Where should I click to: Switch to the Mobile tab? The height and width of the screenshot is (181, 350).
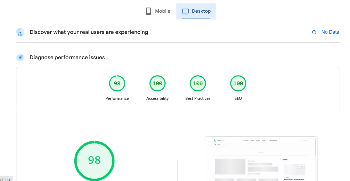(x=158, y=11)
